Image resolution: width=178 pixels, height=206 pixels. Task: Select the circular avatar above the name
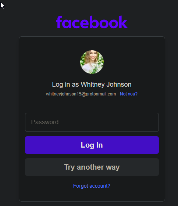point(92,62)
